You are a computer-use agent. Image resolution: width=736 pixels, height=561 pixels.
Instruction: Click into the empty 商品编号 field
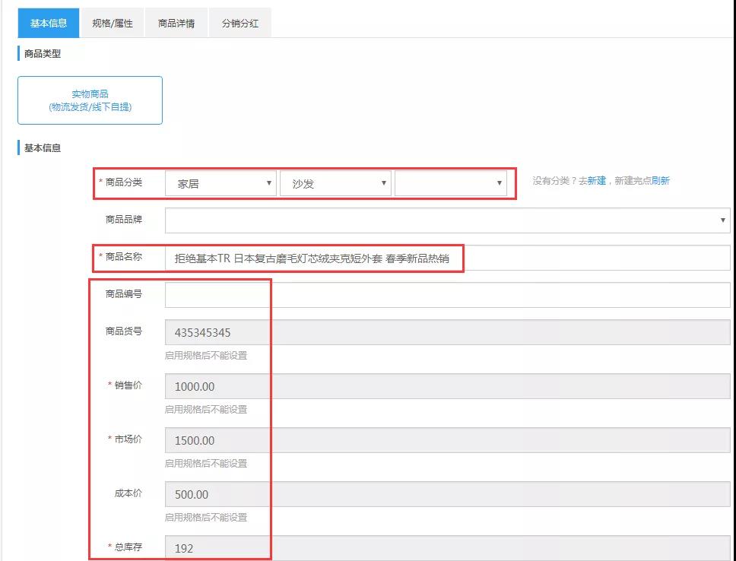[447, 295]
